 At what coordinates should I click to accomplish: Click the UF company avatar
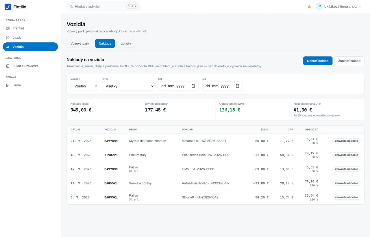(x=319, y=6)
